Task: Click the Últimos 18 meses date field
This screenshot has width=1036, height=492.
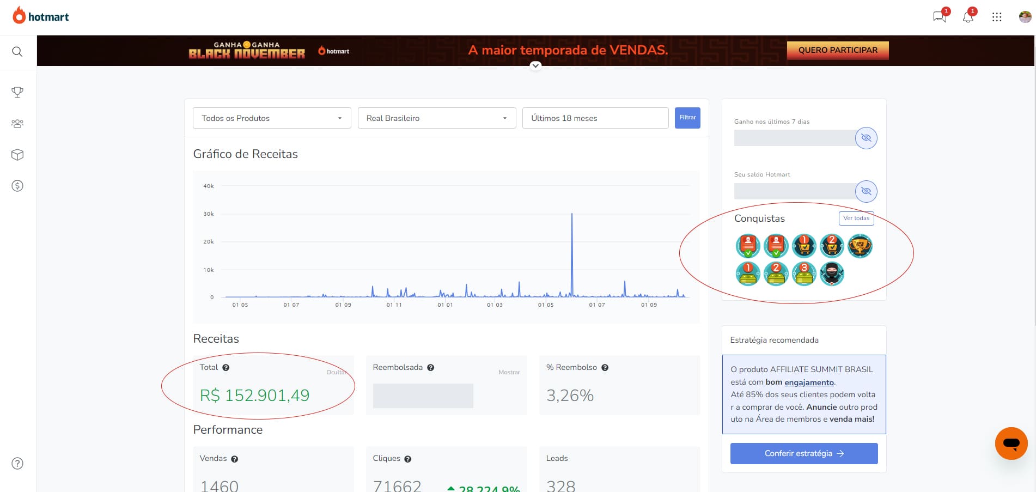Action: [x=595, y=118]
